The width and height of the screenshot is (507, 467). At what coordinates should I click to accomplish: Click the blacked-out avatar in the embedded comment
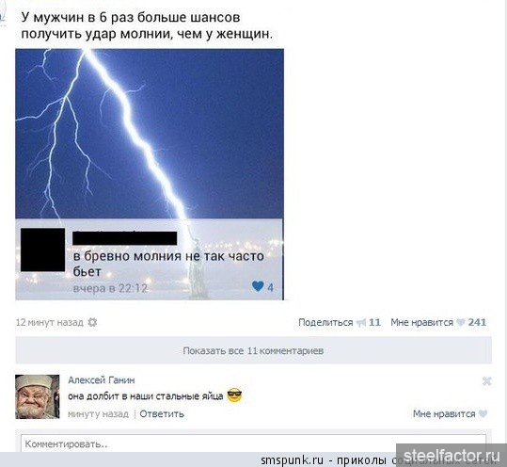pyautogui.click(x=42, y=250)
